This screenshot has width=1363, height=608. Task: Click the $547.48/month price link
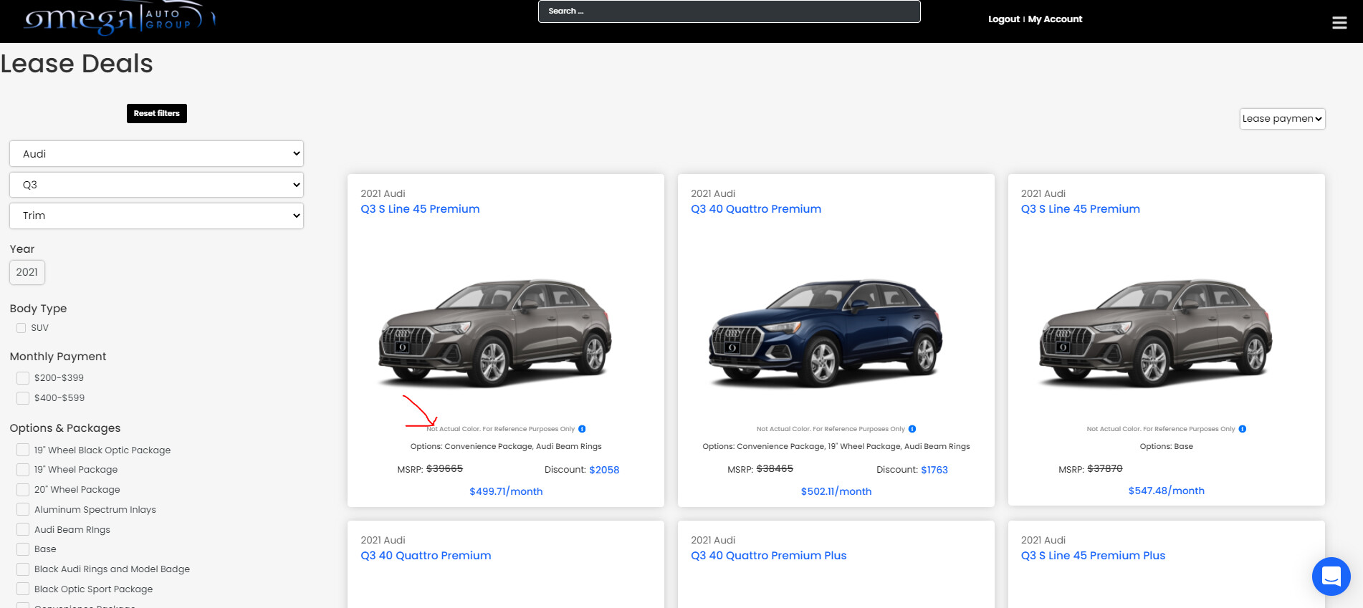coord(1166,491)
